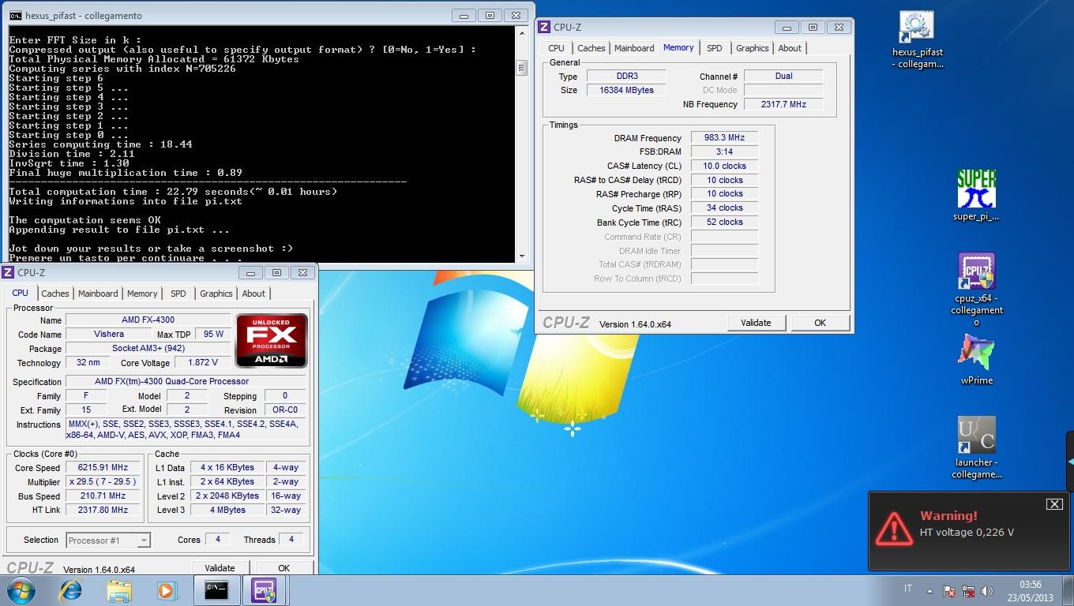Open Graphics tab in lower CPU-Z window
Image resolution: width=1074 pixels, height=606 pixels.
point(216,294)
